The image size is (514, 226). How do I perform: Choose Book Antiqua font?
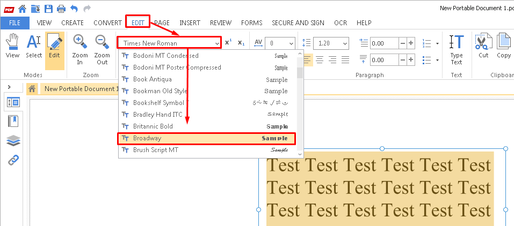click(x=207, y=79)
